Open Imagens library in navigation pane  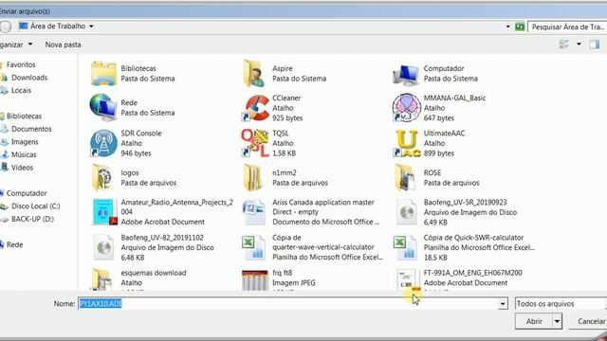coord(25,142)
